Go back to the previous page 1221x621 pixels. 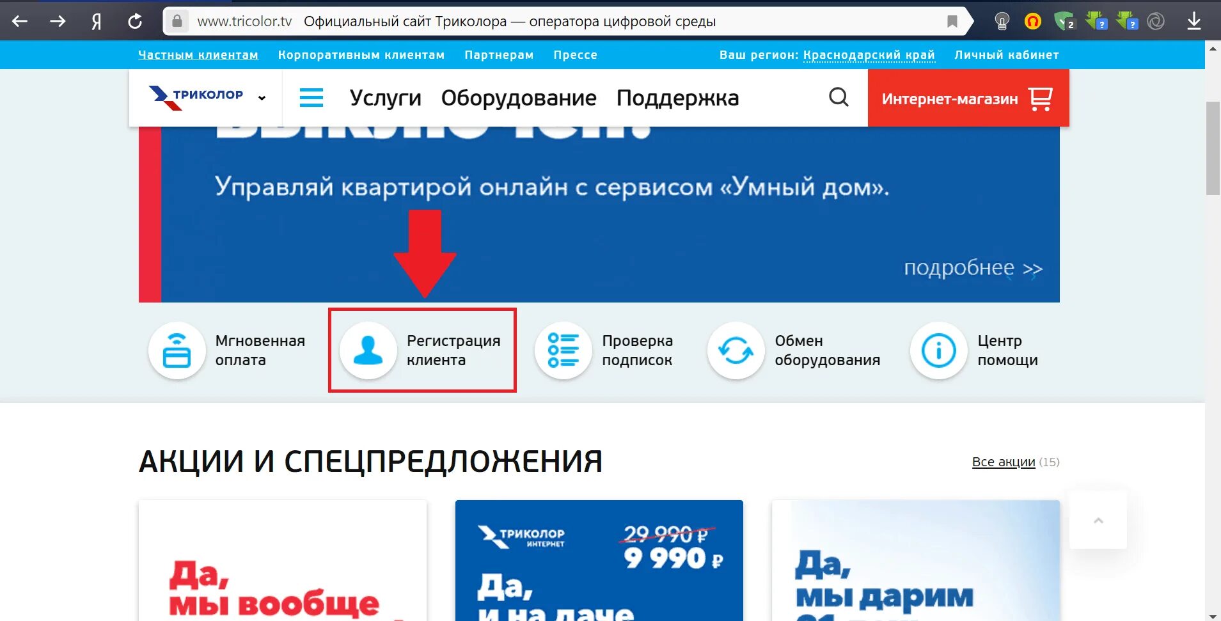[20, 21]
